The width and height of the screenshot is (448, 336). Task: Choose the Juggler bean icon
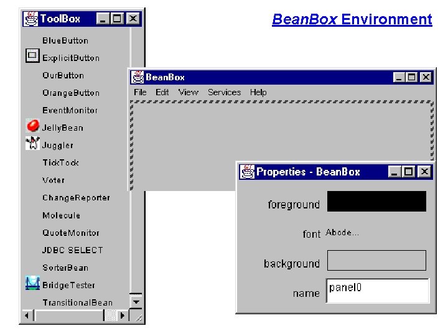pos(32,143)
